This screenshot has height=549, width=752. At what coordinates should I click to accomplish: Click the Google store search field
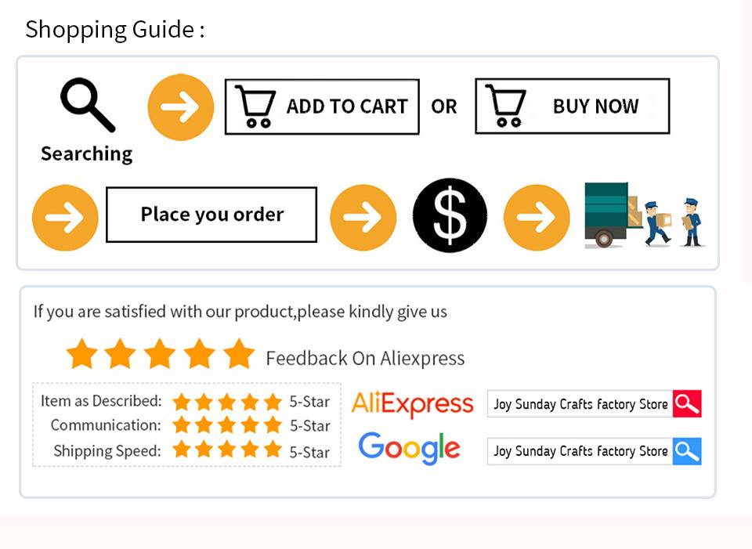click(580, 451)
